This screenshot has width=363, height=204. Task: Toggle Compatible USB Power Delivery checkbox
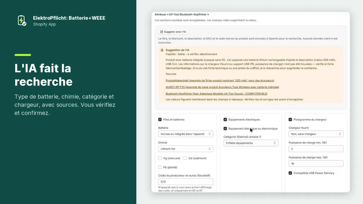coord(290,173)
